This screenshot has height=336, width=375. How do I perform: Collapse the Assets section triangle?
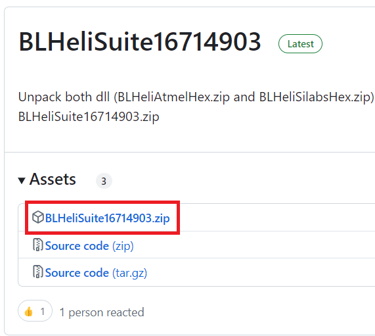[x=22, y=180]
